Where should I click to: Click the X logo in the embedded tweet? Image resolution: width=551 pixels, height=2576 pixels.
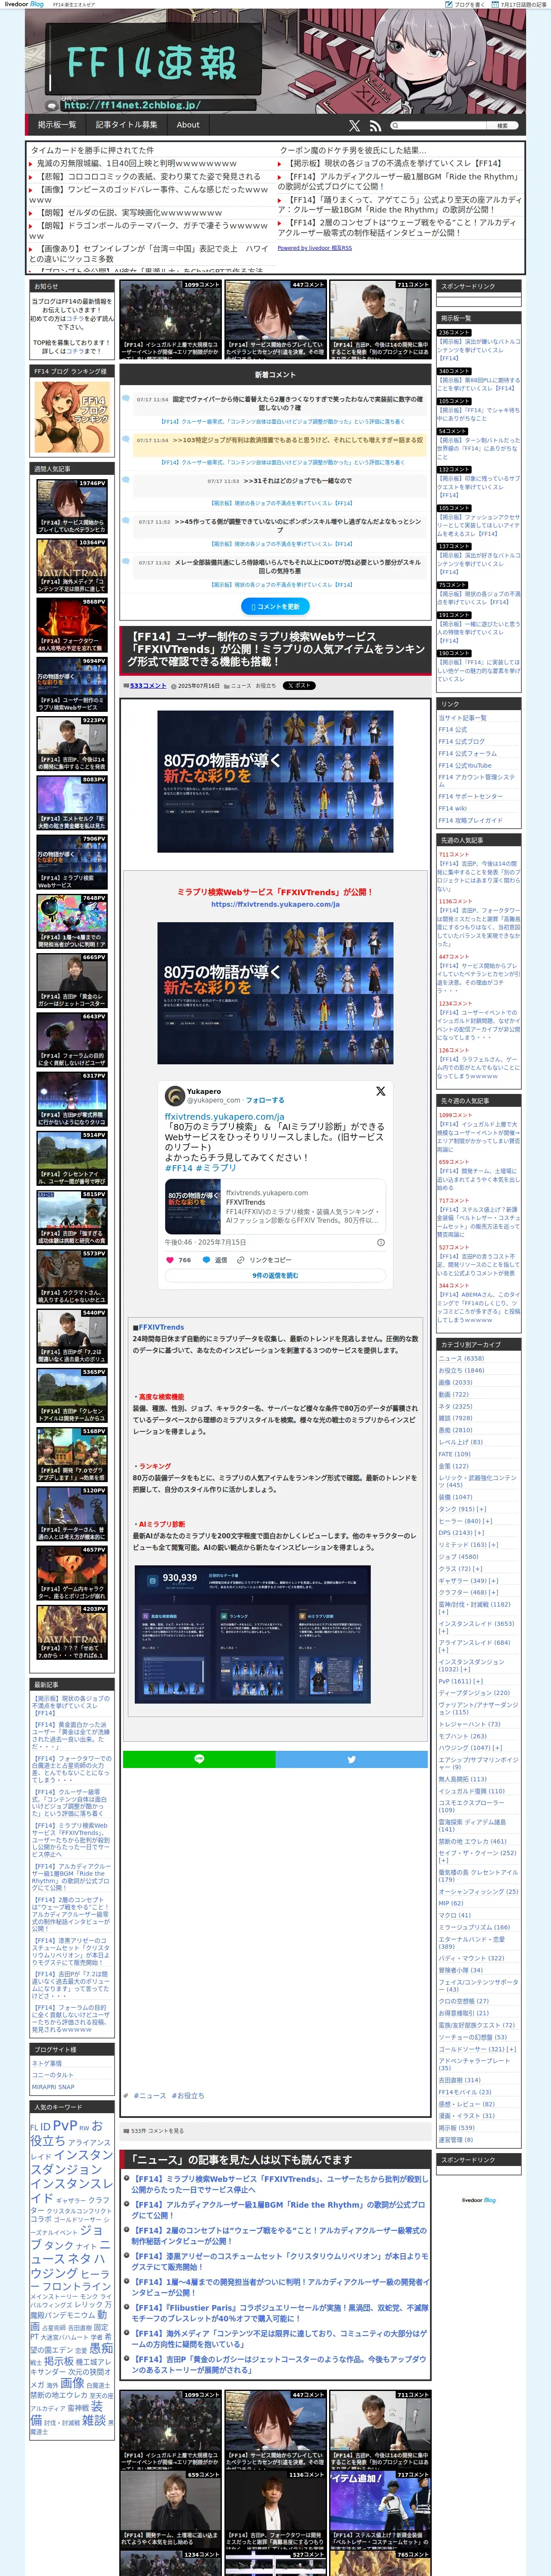tap(380, 1091)
